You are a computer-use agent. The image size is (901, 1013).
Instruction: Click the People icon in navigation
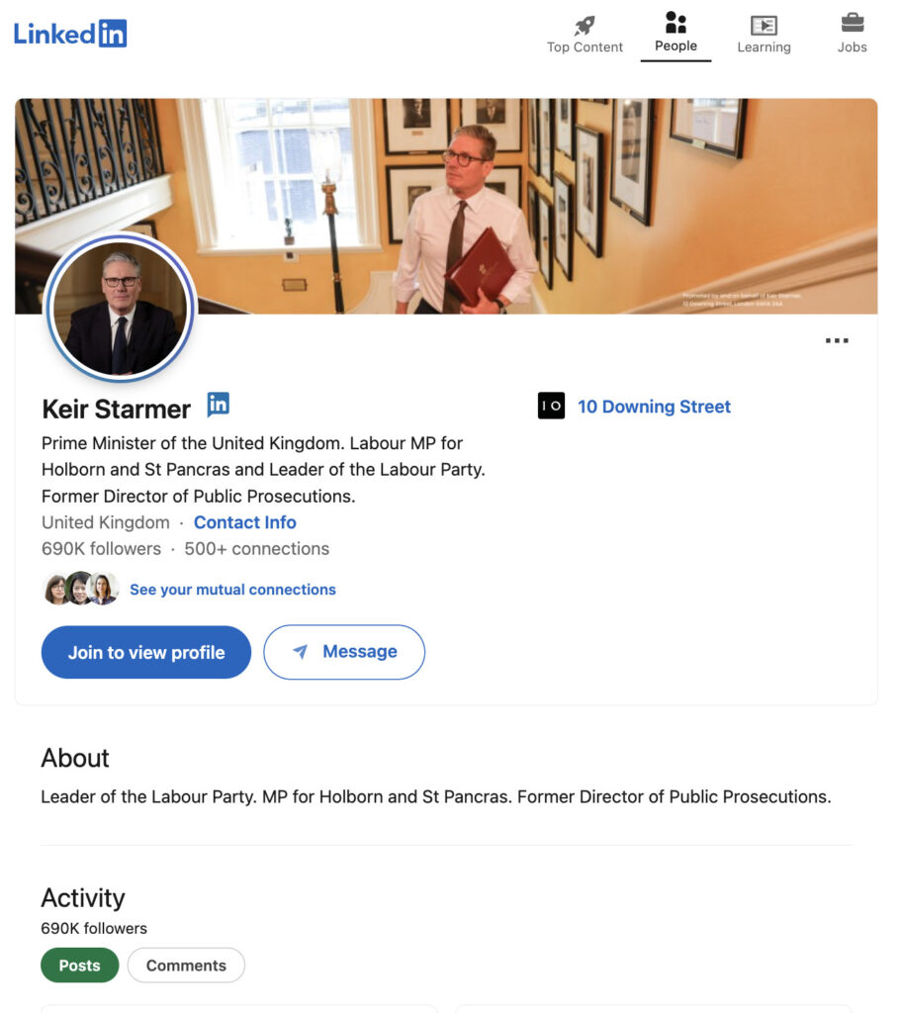pyautogui.click(x=676, y=22)
